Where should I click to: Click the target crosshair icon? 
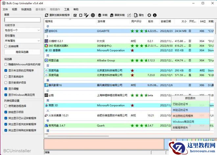tap(93, 15)
